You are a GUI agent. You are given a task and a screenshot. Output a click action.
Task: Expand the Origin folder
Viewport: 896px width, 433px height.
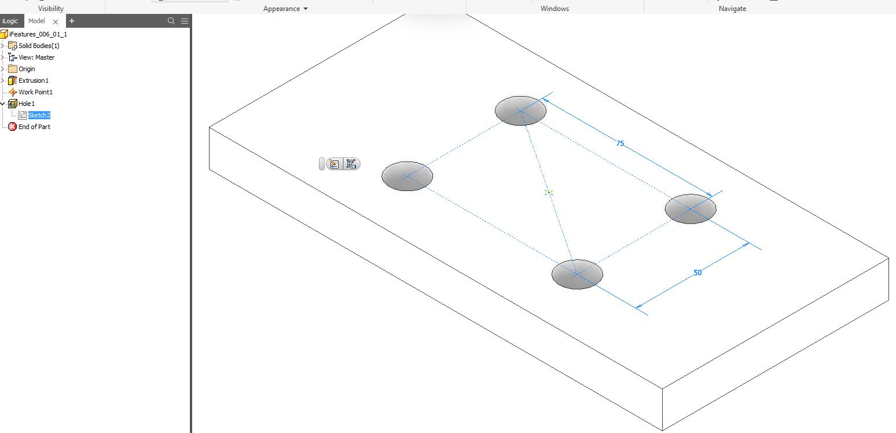tap(3, 68)
